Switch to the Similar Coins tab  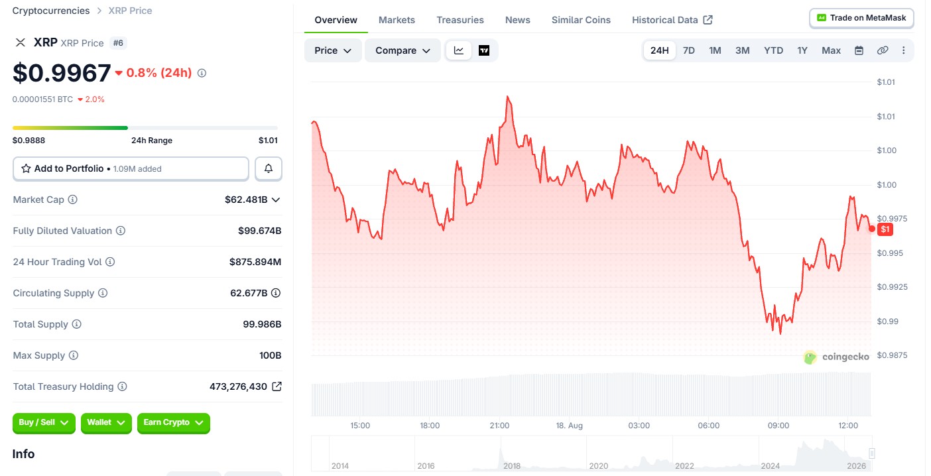[581, 20]
